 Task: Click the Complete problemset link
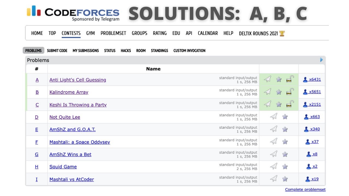pos(305,189)
